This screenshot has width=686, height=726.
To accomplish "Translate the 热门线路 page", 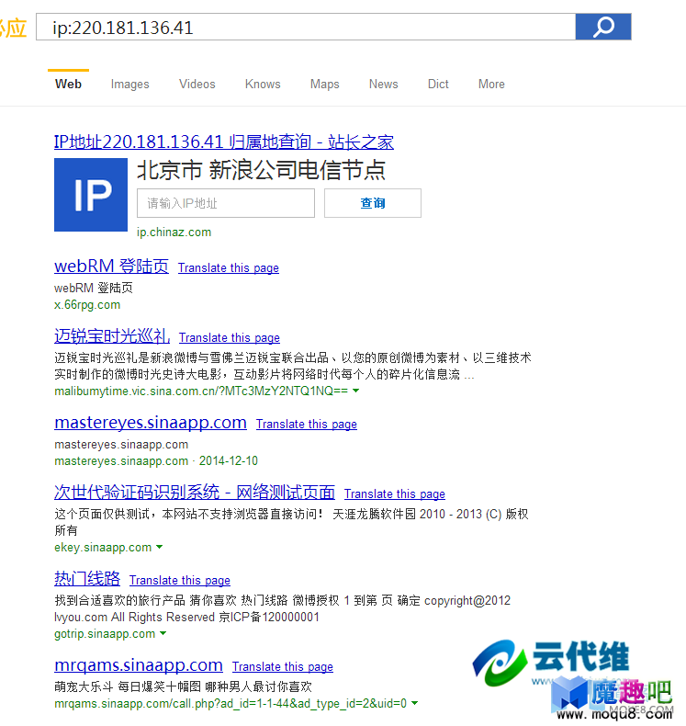I will pos(180,581).
